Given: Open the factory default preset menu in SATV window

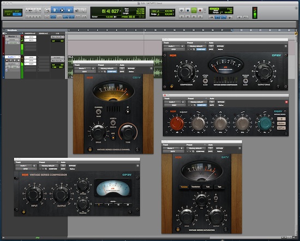Looking at the screenshot, I should point(196,148).
